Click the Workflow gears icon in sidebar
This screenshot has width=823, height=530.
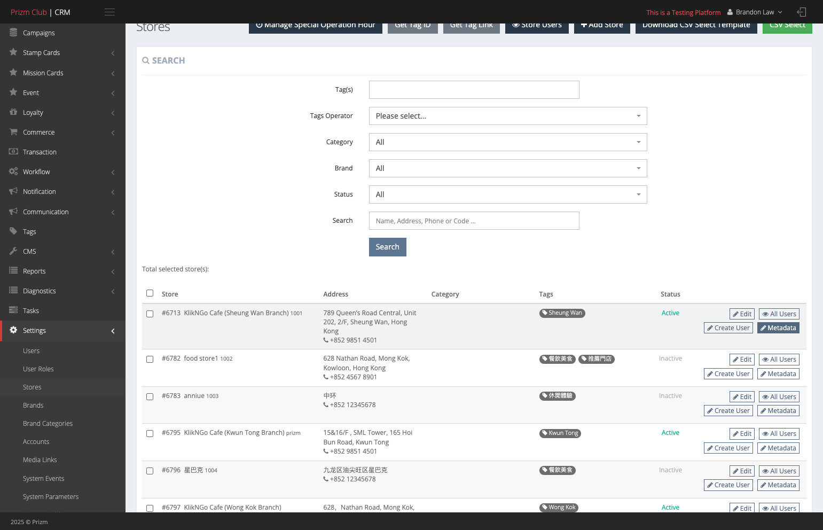[x=13, y=172]
